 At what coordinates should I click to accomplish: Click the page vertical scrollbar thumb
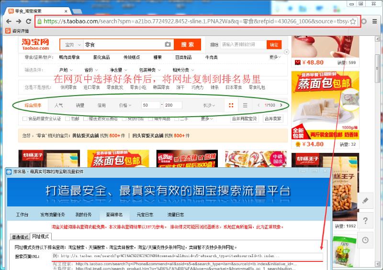point(377,68)
